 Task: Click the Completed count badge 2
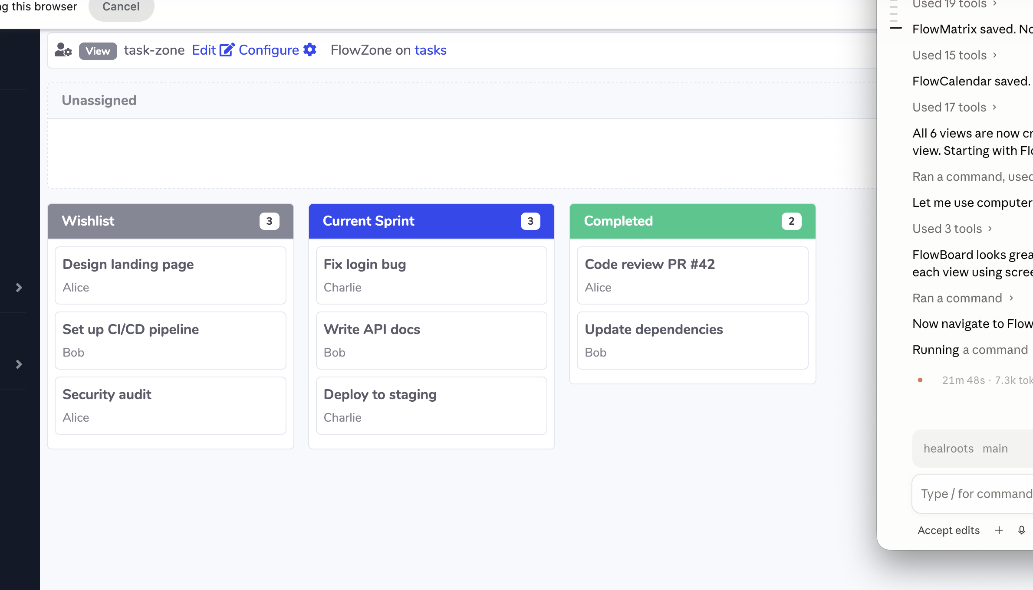[x=791, y=221]
